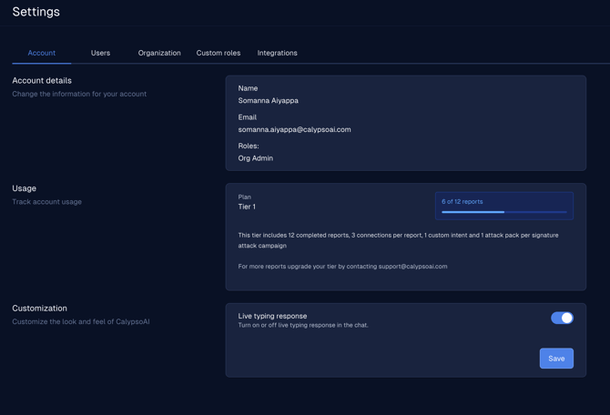
Task: Click the Settings page heading
Action: [36, 12]
